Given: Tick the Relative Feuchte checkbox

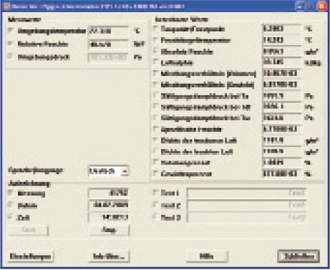Looking at the screenshot, I should 11,44.
